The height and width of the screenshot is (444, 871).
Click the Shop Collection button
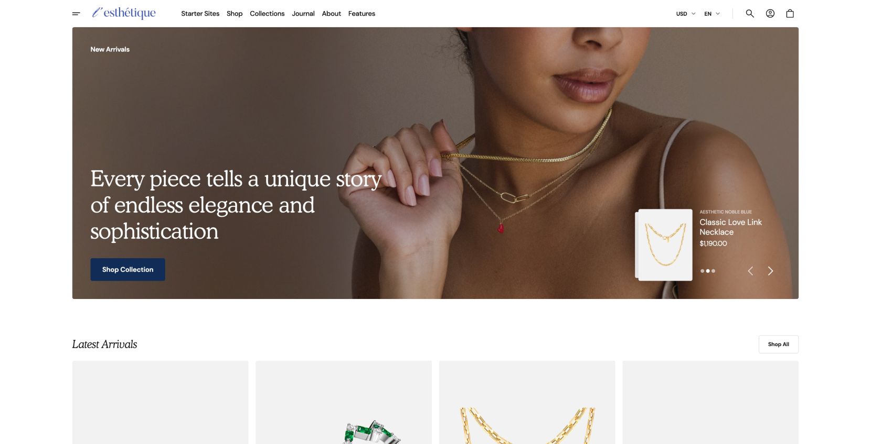coord(128,270)
